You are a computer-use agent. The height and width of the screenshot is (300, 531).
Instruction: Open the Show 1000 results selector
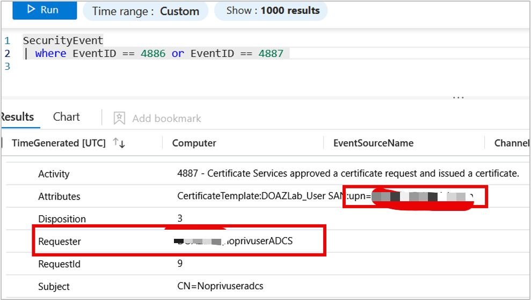272,11
